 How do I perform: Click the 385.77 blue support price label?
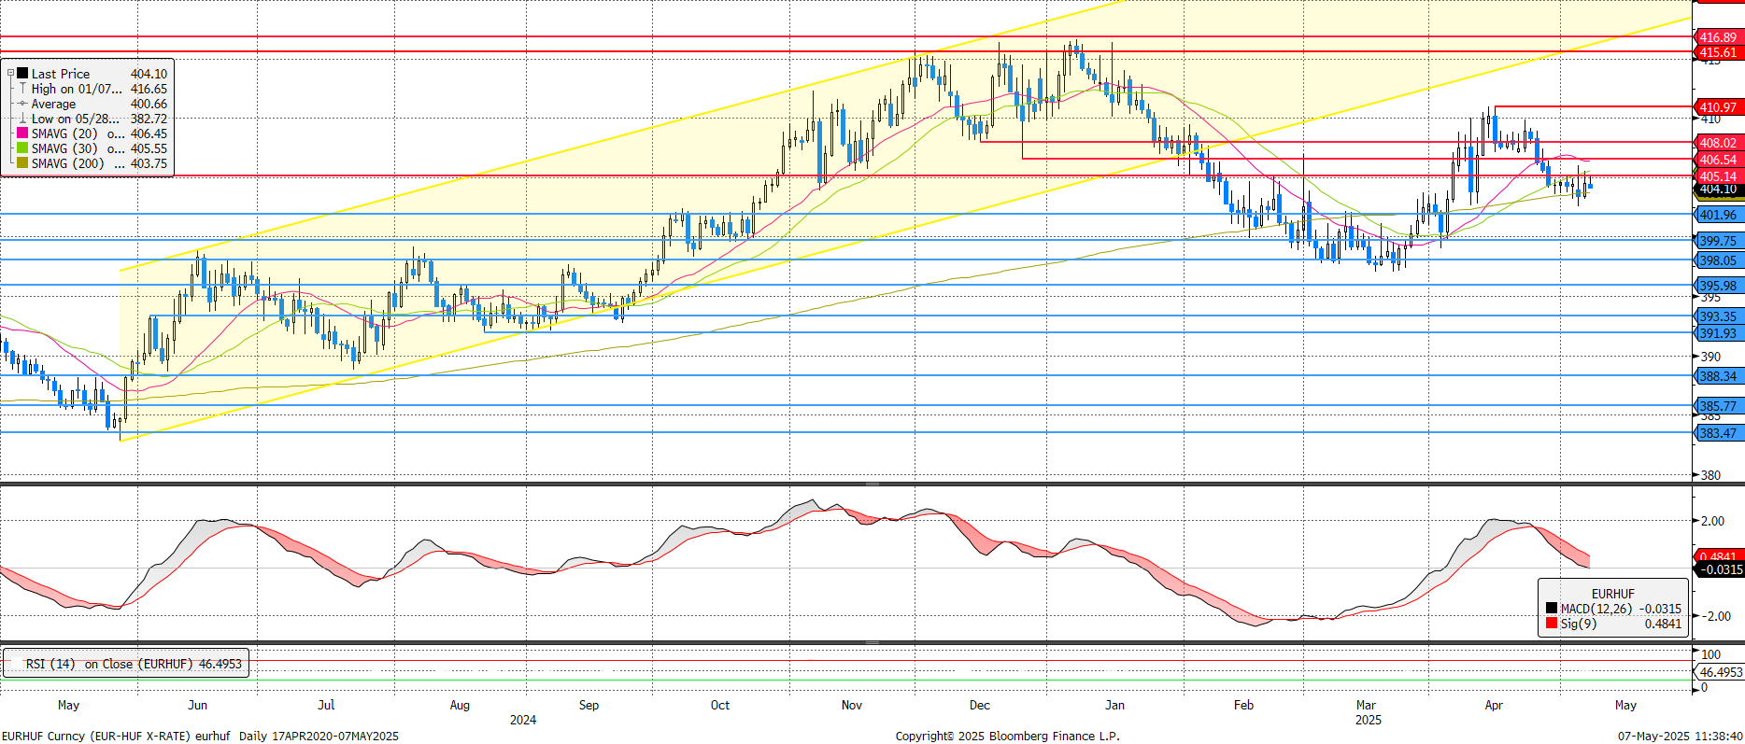pos(1718,406)
